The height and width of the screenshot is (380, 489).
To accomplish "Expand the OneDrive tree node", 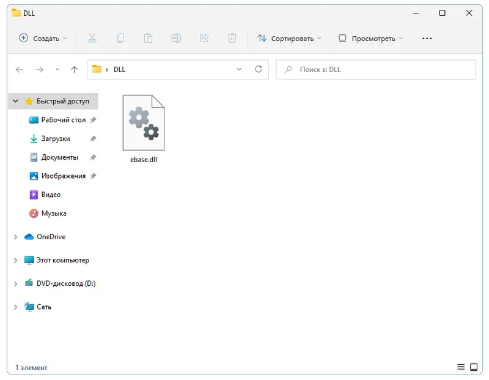I will [15, 237].
